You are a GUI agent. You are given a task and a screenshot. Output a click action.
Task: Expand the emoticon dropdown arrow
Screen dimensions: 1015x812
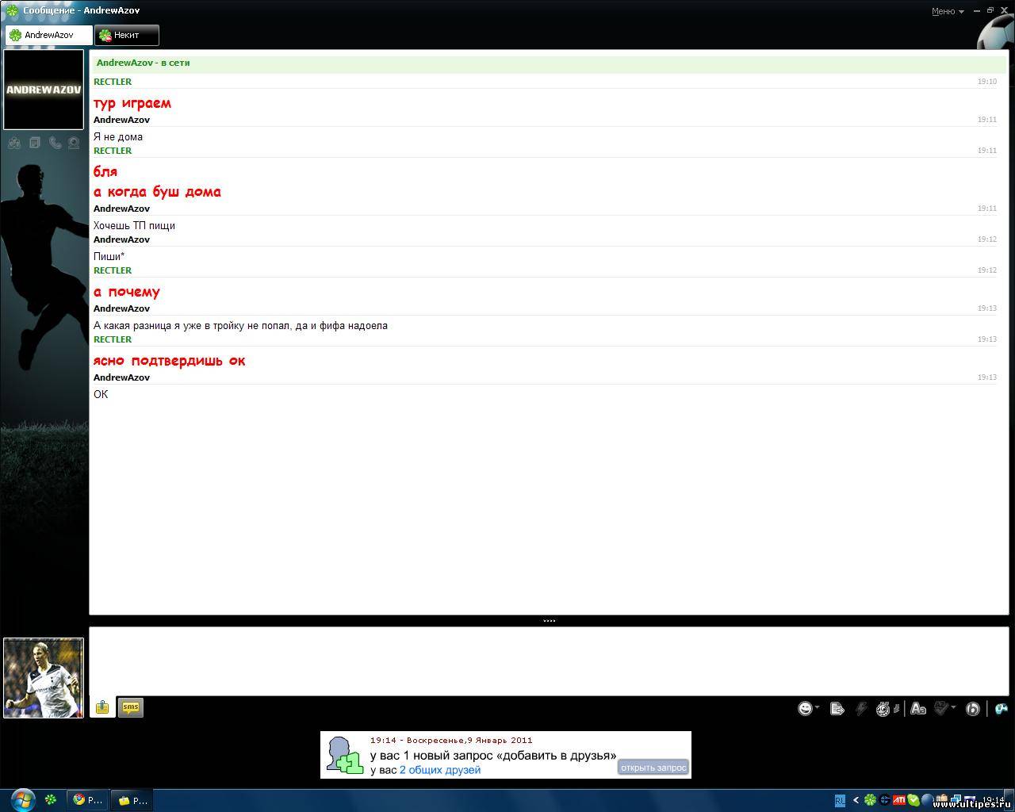click(x=818, y=708)
